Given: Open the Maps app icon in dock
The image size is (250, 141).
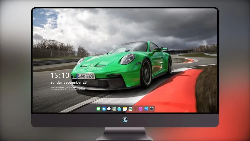Looking at the screenshot, I should point(114,109).
